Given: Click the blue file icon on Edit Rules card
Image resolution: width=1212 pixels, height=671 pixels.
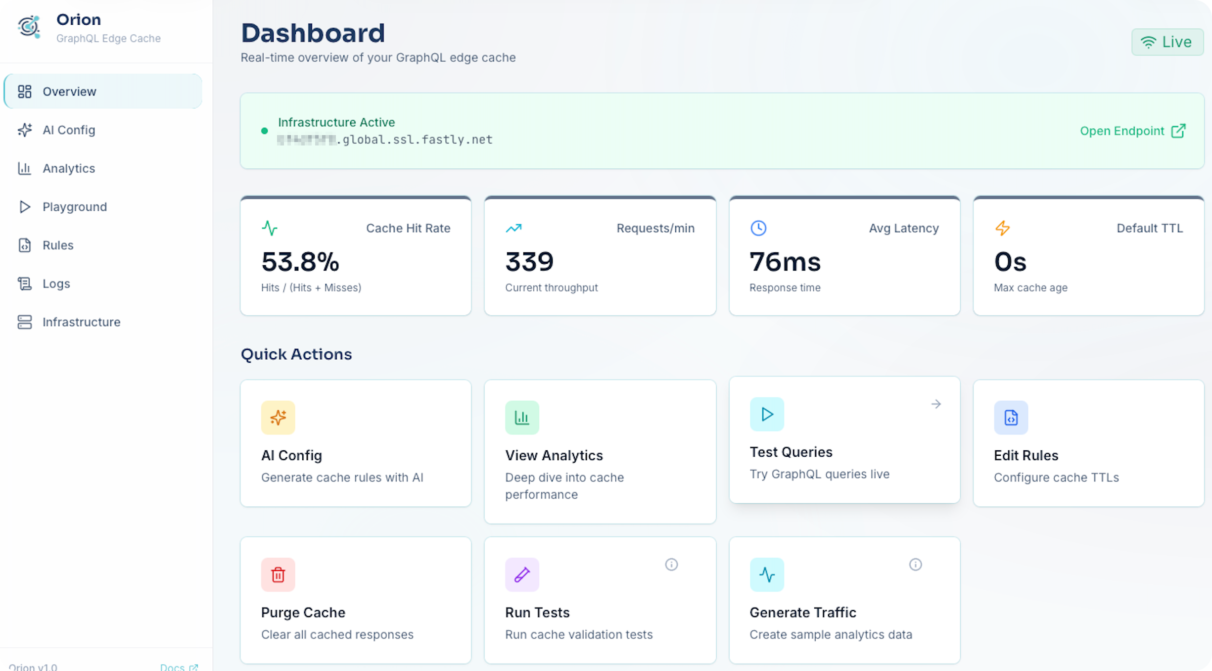Looking at the screenshot, I should coord(1011,418).
